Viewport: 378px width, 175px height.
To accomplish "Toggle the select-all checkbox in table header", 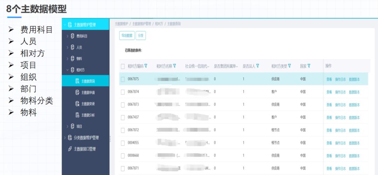I will (x=122, y=66).
